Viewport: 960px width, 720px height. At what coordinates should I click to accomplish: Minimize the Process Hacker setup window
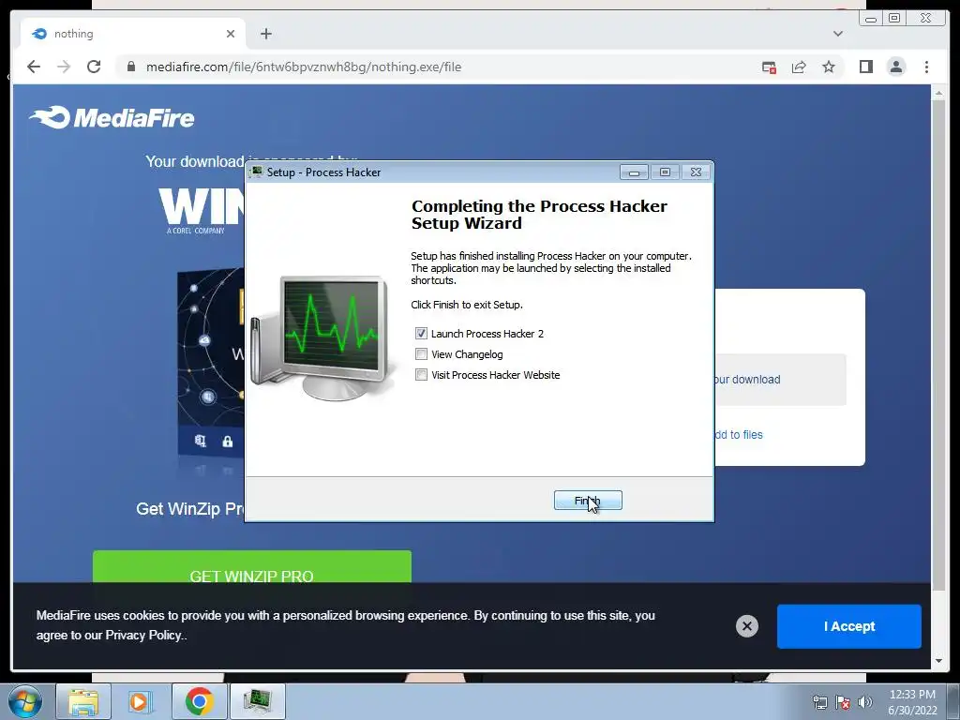click(x=634, y=172)
